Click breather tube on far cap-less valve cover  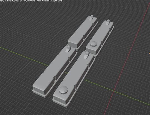91,17
